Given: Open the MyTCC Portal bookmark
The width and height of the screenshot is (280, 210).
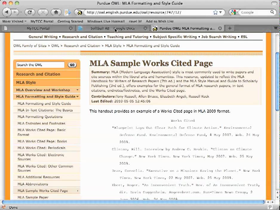Looking at the screenshot, I should [42, 21].
